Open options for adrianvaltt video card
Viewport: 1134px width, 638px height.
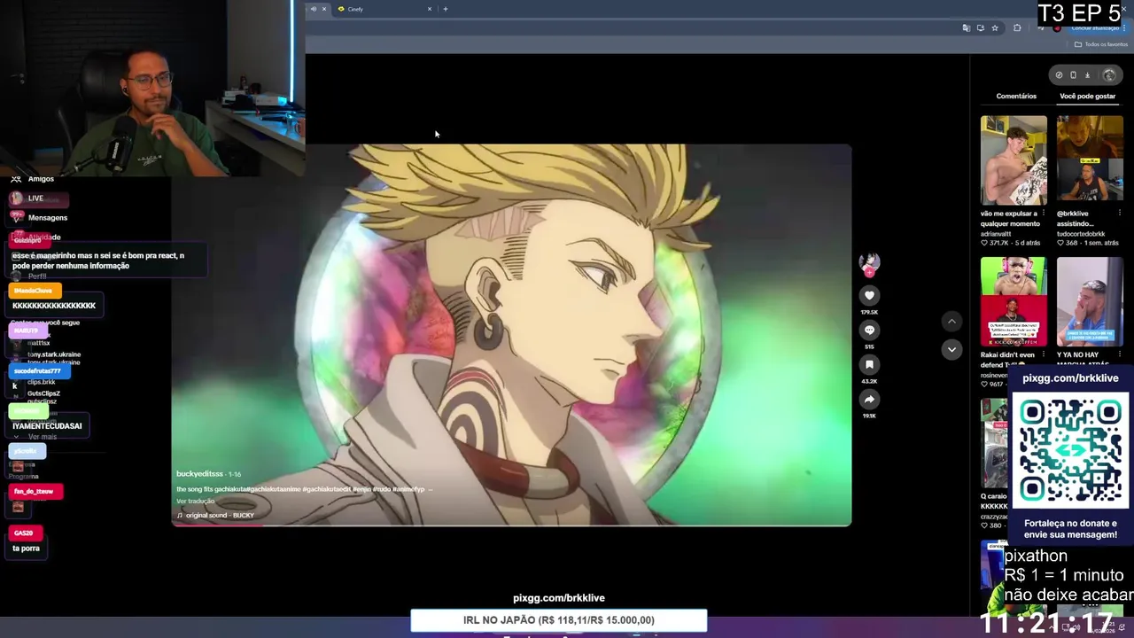(1043, 214)
